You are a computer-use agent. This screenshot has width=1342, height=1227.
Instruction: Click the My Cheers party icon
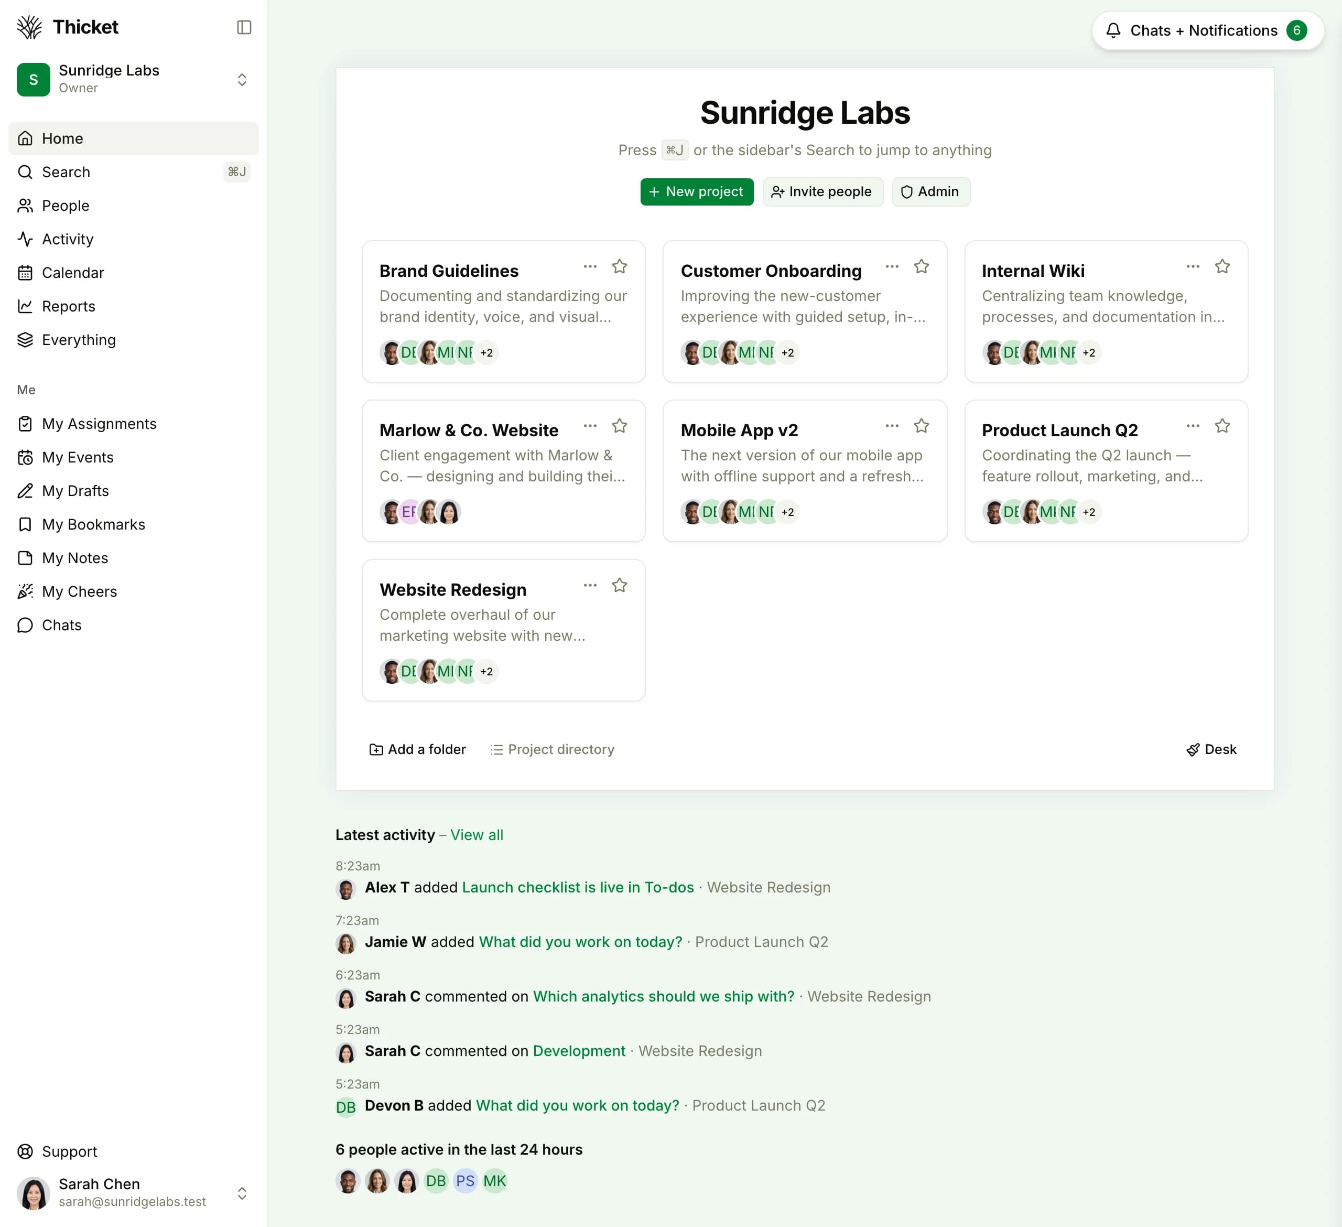[x=25, y=591]
